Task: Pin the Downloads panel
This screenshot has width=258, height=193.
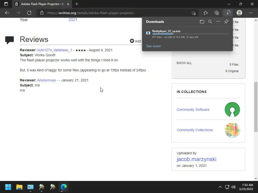Action: tap(227, 22)
